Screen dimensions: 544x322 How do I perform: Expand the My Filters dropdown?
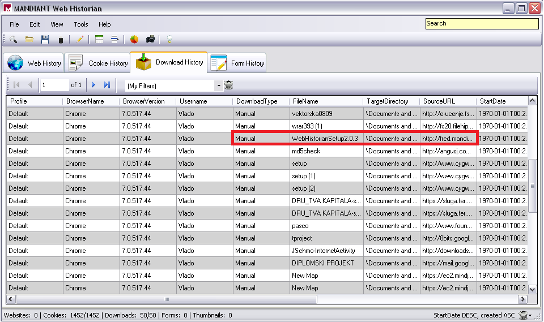[x=219, y=86]
